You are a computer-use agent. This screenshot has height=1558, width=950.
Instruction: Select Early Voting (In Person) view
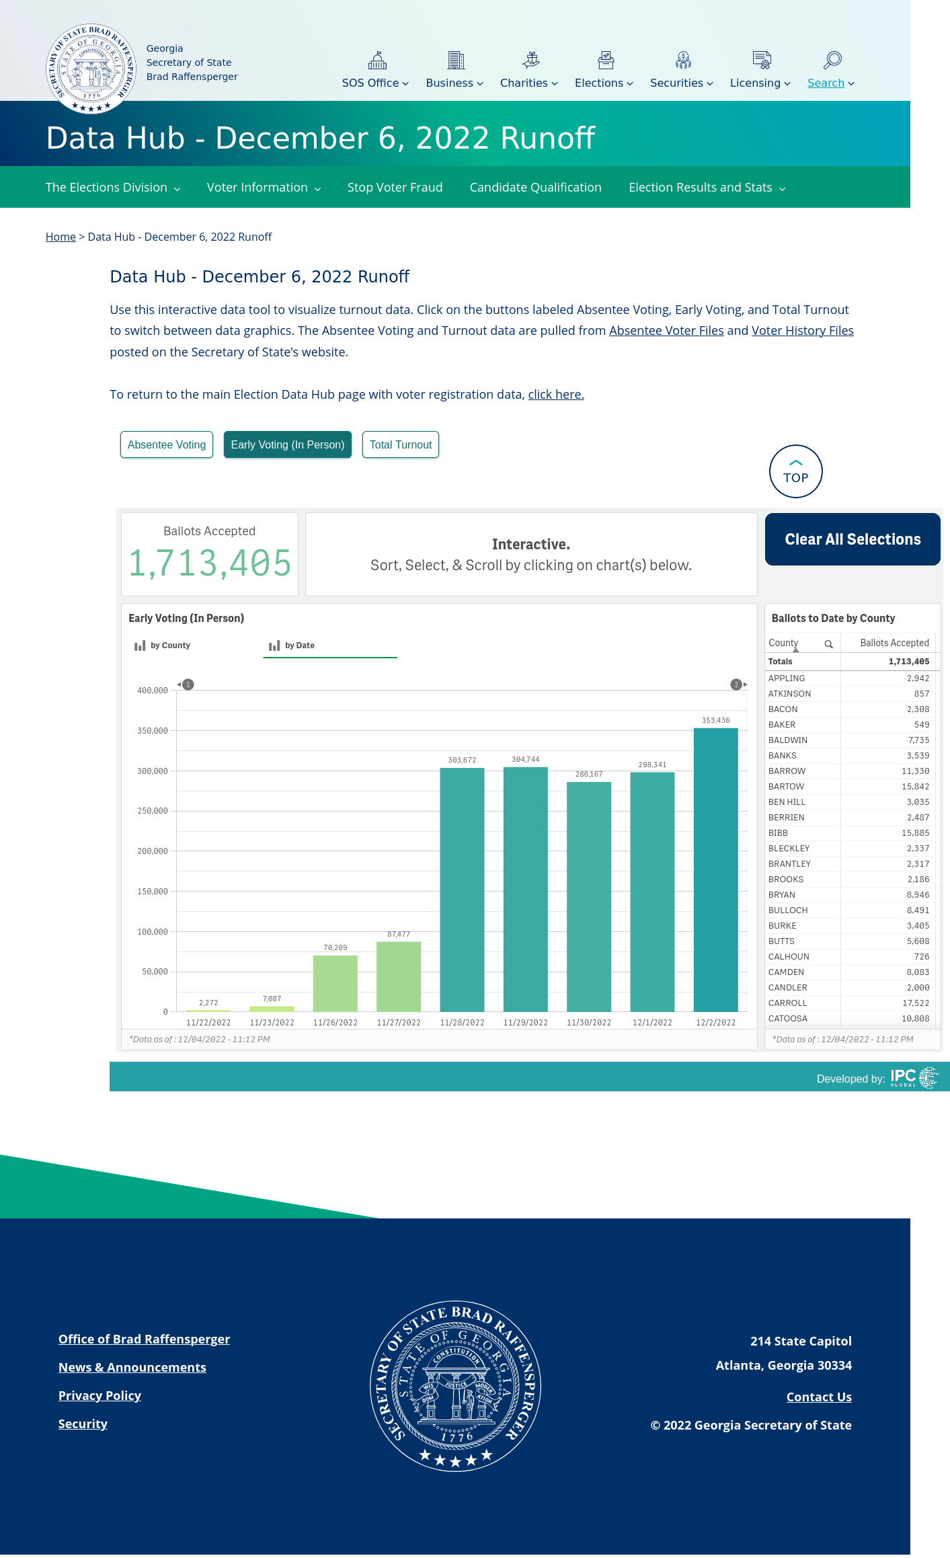tap(288, 444)
